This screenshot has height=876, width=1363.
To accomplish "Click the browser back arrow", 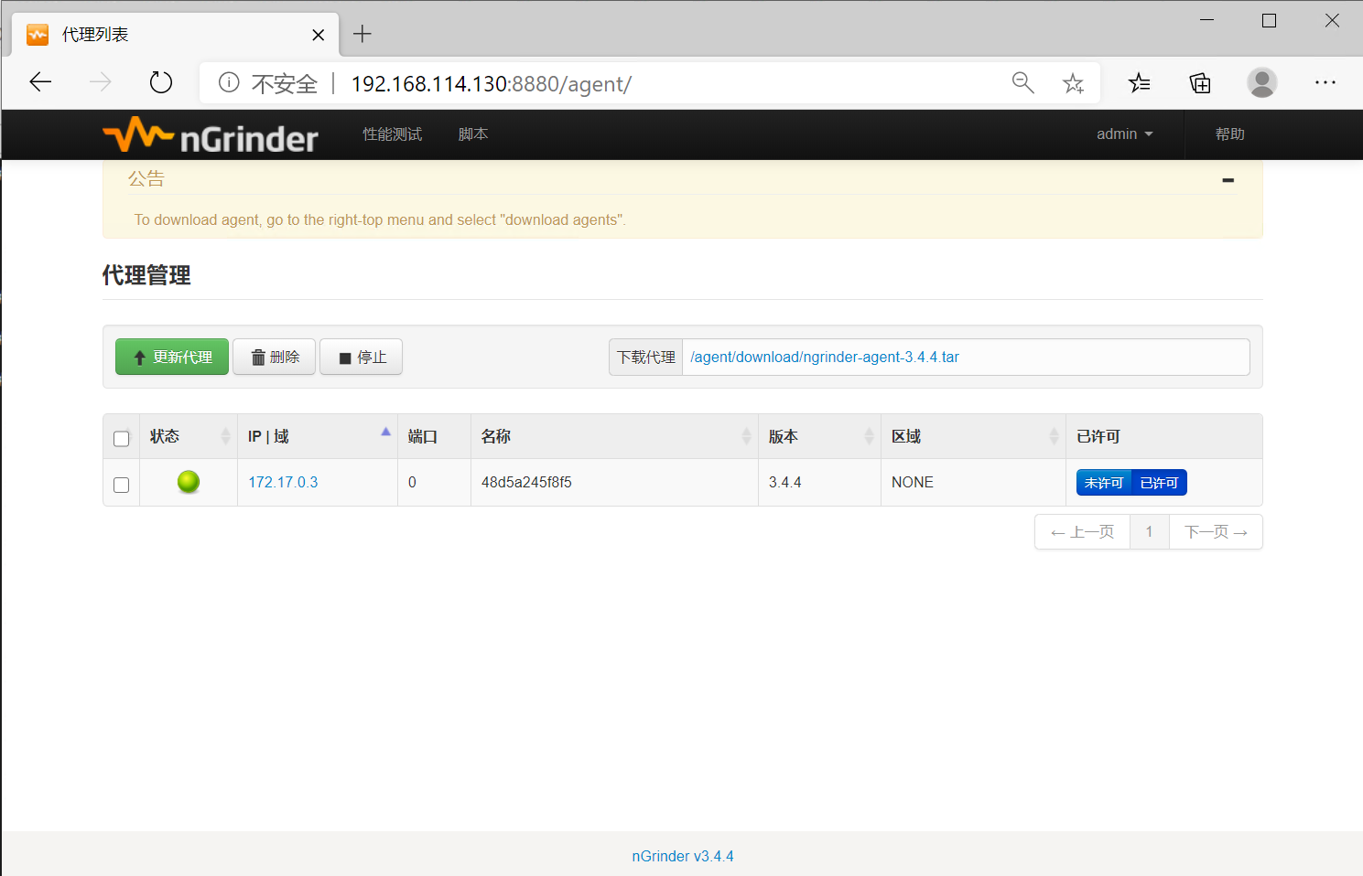I will click(40, 83).
